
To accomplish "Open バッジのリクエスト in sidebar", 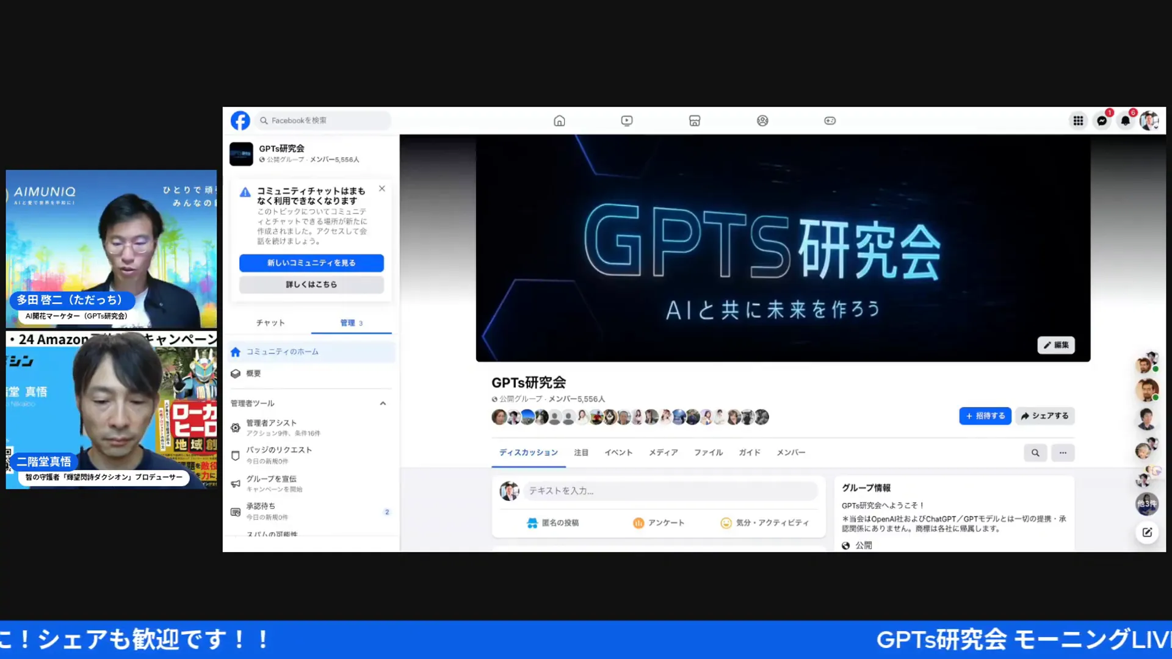I will (x=312, y=455).
